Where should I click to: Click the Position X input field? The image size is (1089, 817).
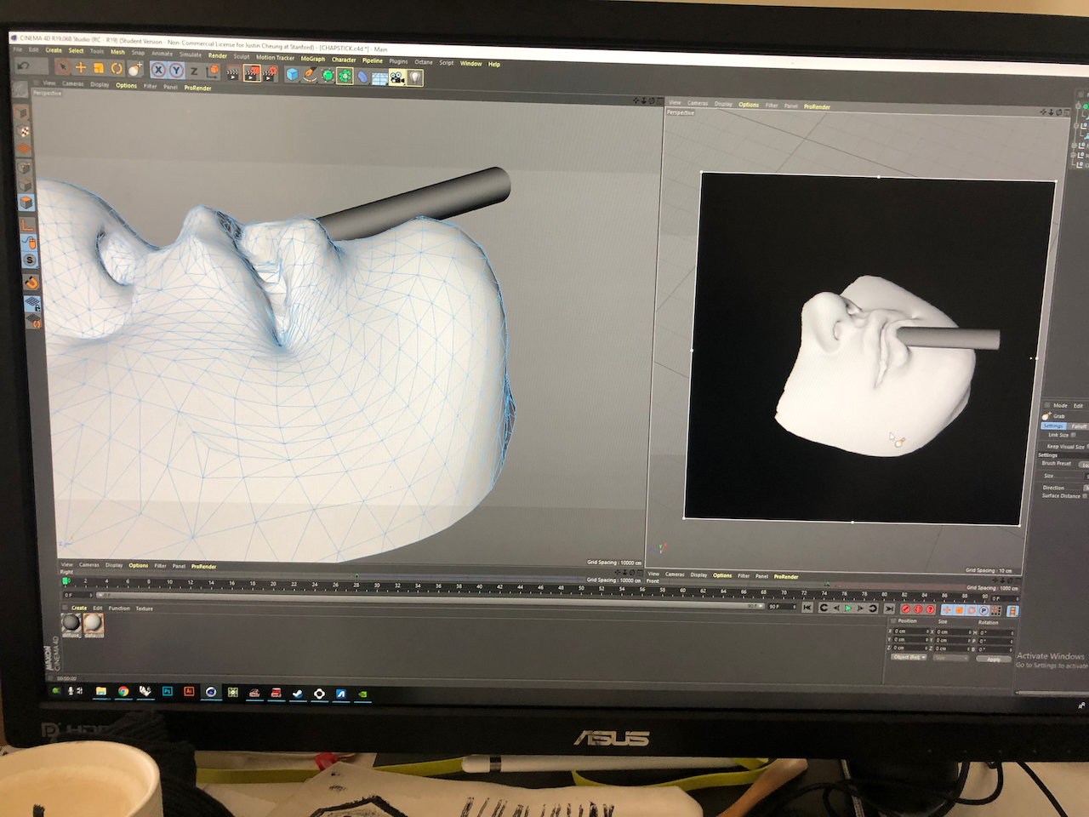point(911,631)
